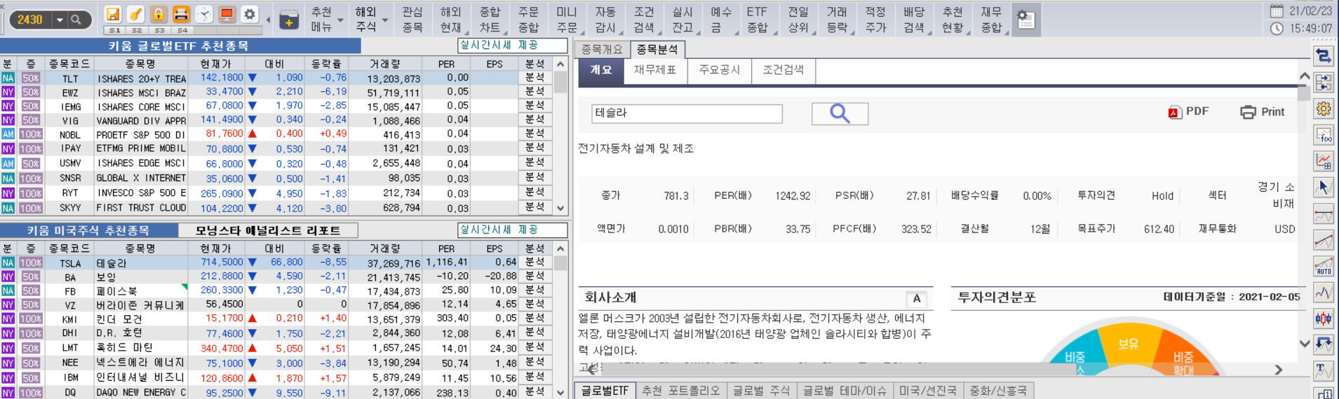Select the NOBL ETF row
The width and height of the screenshot is (1339, 399).
coord(277,134)
